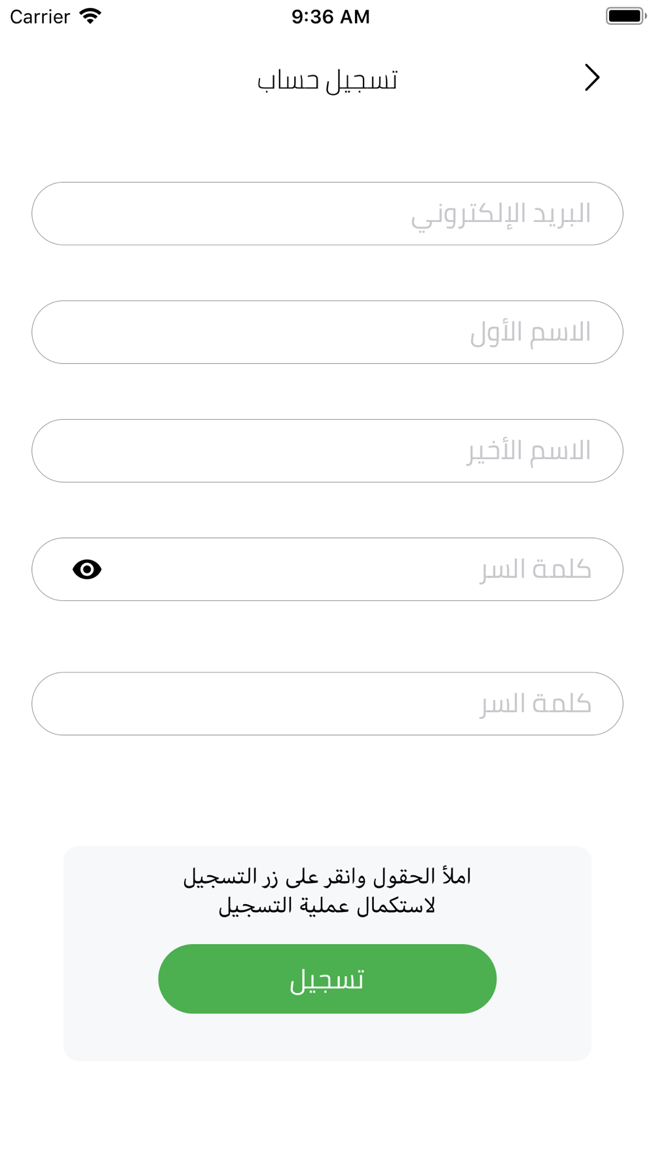The image size is (655, 1164).
Task: Tap the لاستكمال عملية التسجيل text line
Action: point(327,906)
